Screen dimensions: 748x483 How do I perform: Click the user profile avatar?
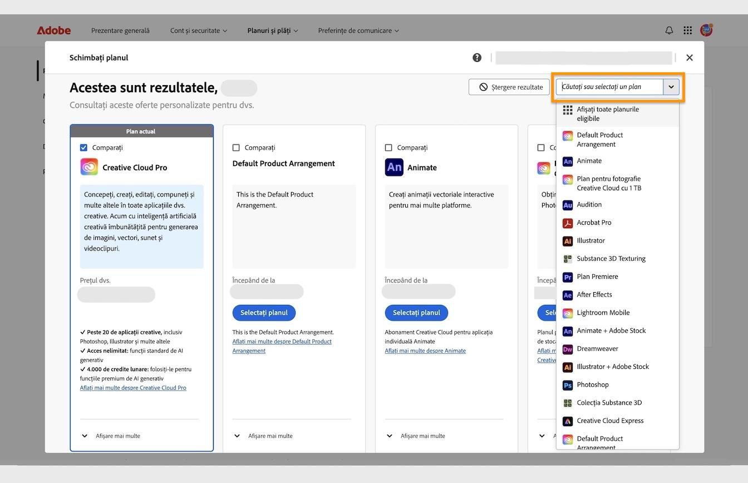pos(706,30)
